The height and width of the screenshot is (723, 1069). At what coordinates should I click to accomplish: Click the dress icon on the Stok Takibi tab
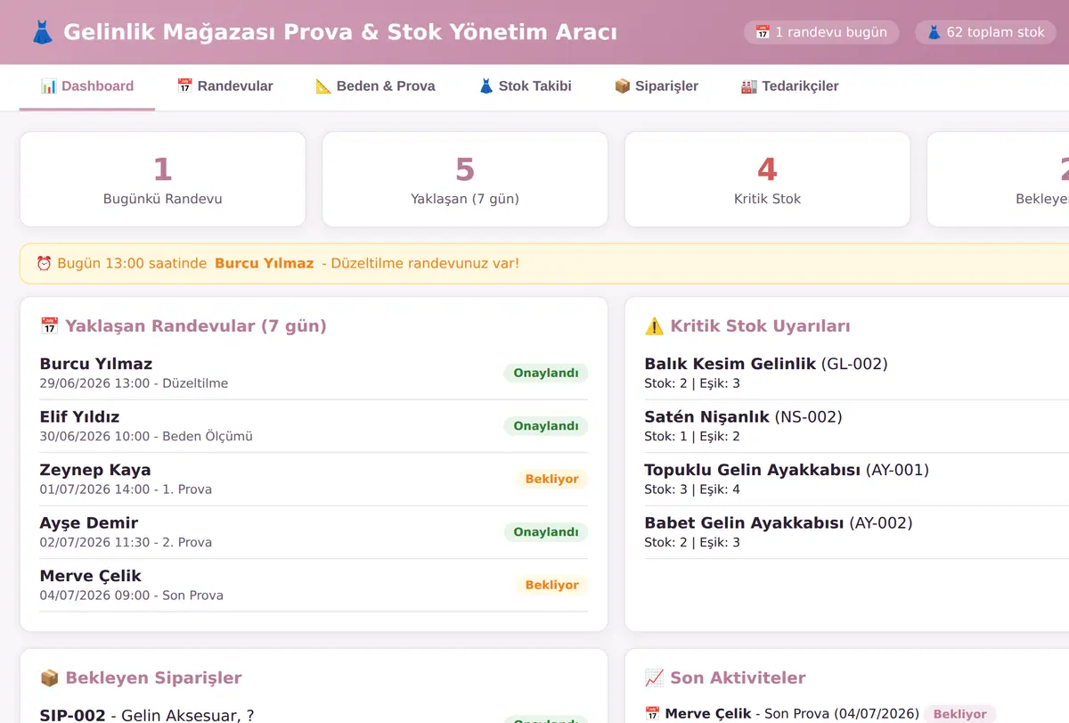pos(486,86)
